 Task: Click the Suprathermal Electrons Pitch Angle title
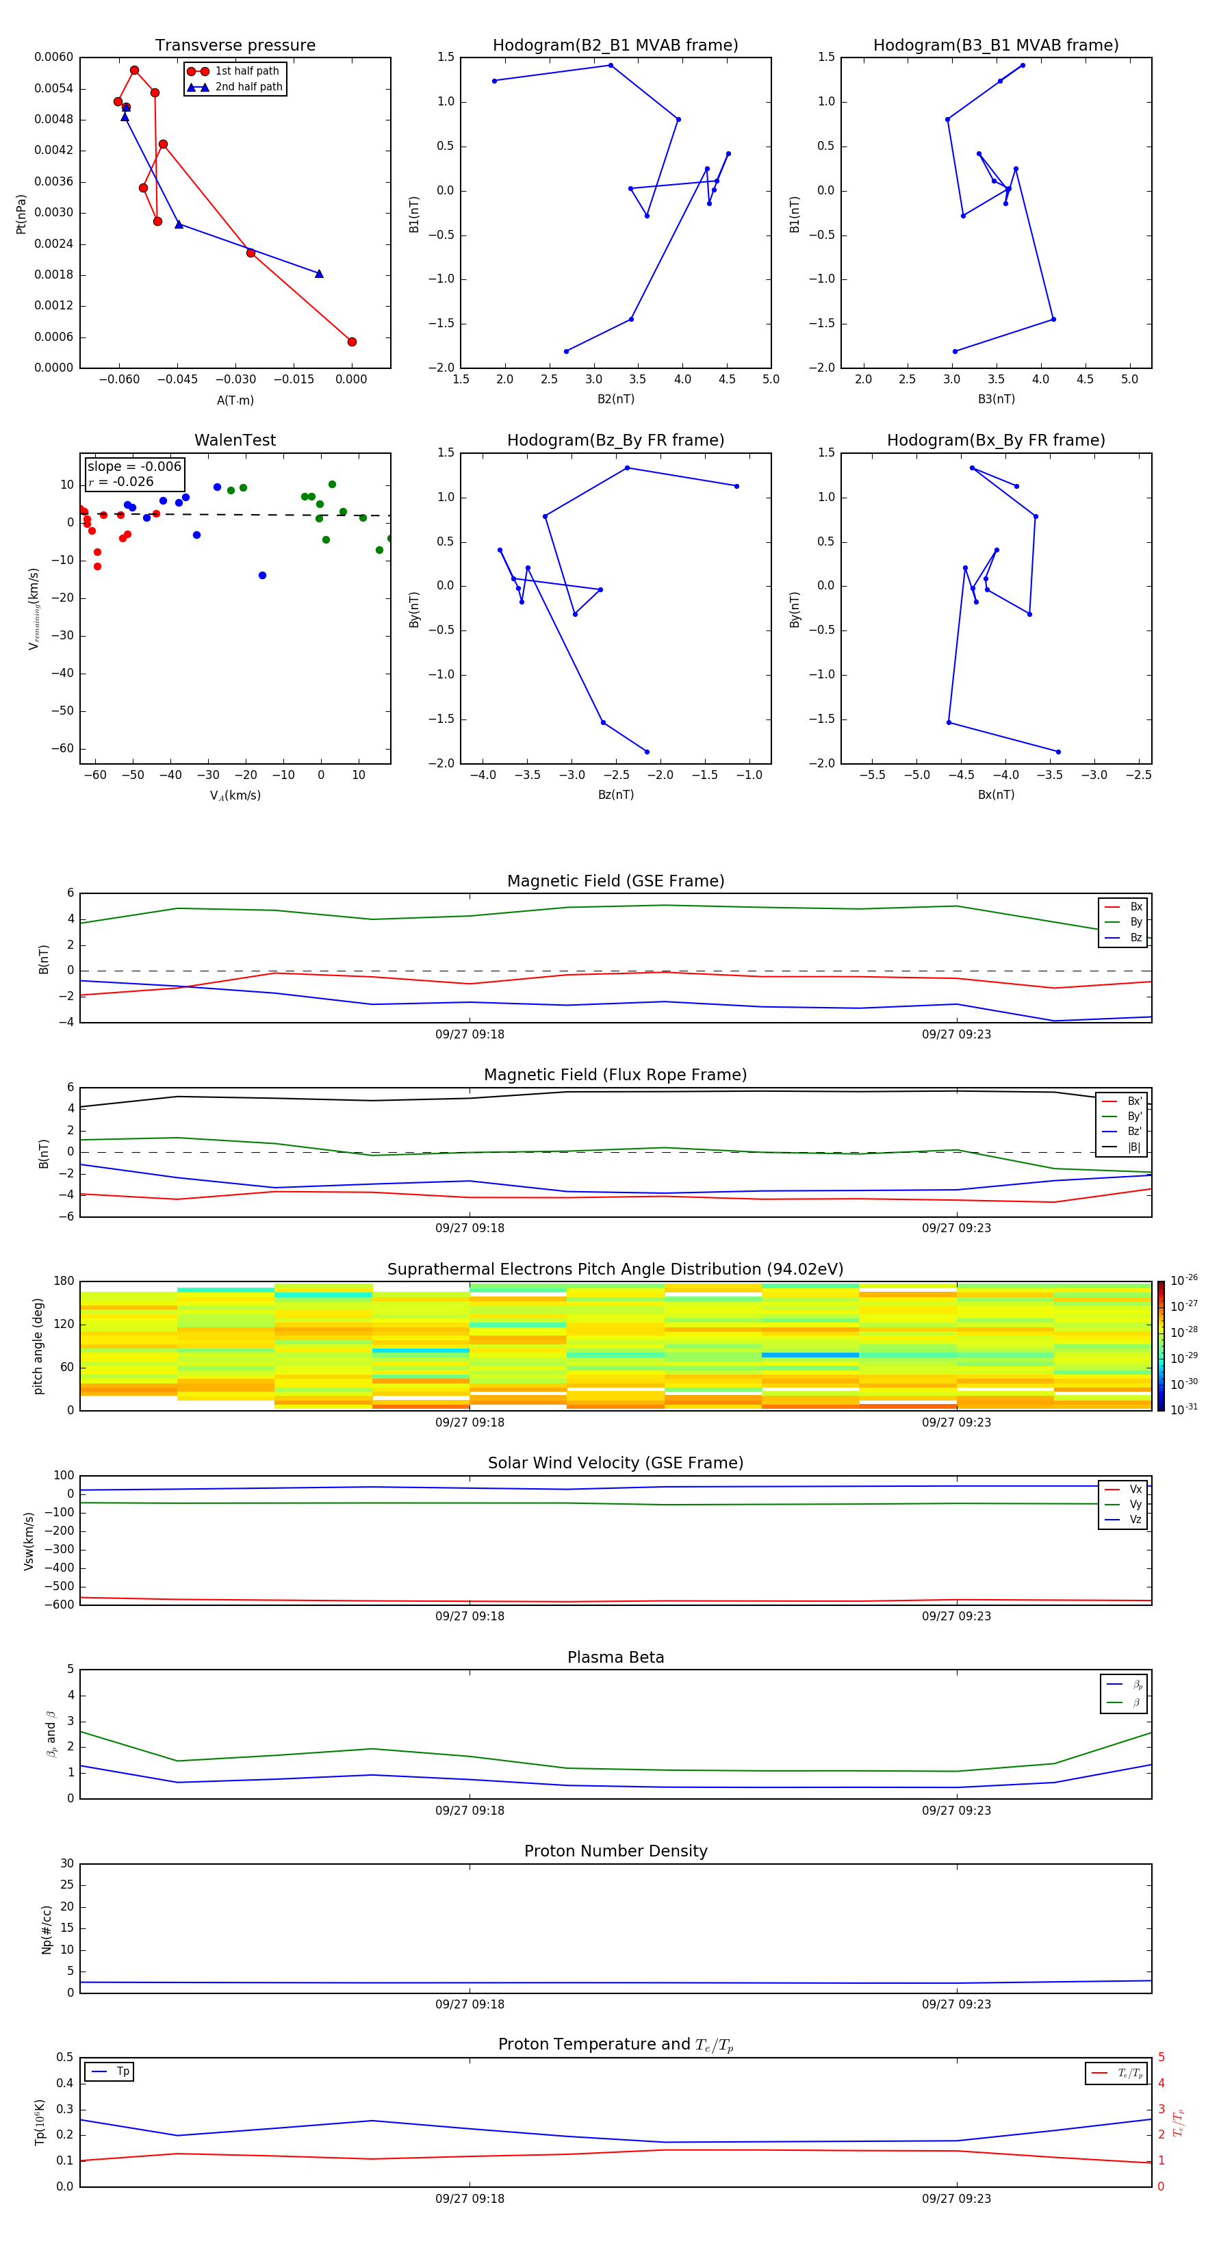[615, 1270]
